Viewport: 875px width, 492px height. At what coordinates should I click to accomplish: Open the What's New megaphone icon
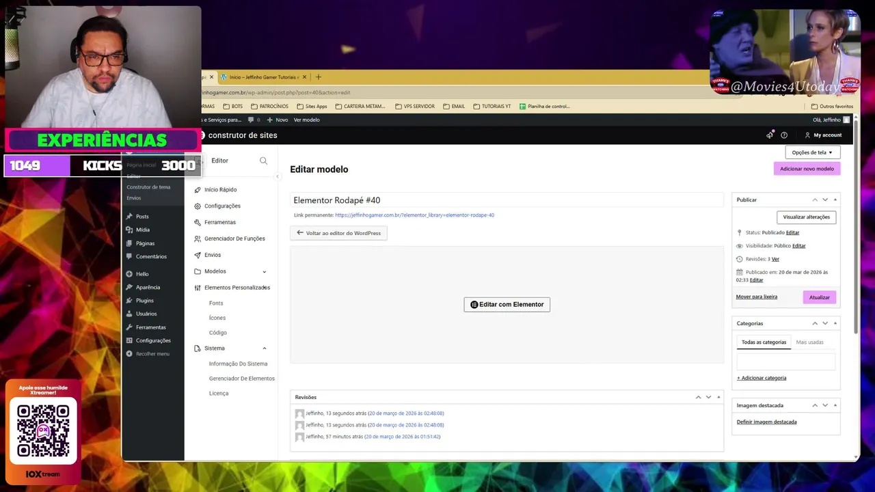click(x=770, y=135)
